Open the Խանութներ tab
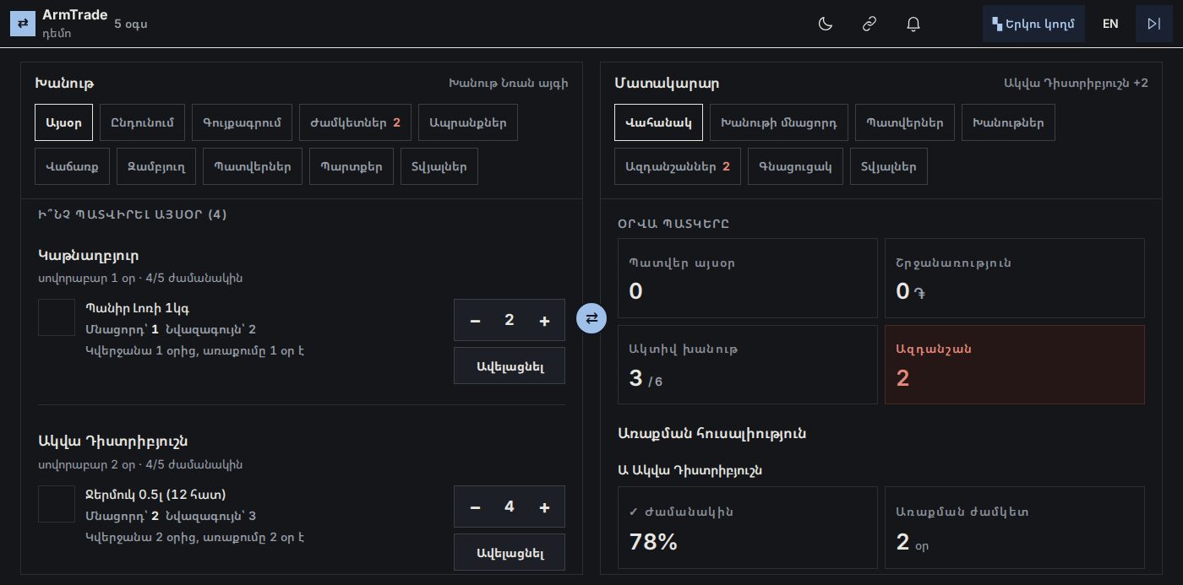The width and height of the screenshot is (1183, 585). click(1008, 122)
